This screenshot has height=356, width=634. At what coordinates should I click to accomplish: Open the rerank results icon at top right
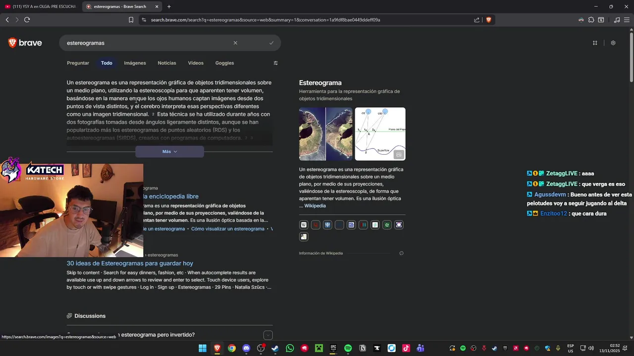point(595,43)
